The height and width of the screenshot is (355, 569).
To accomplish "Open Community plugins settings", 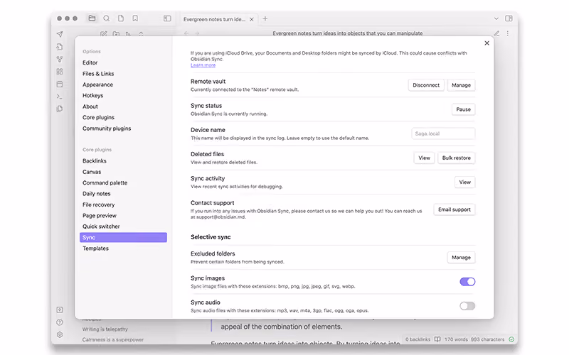I will pos(123,129).
